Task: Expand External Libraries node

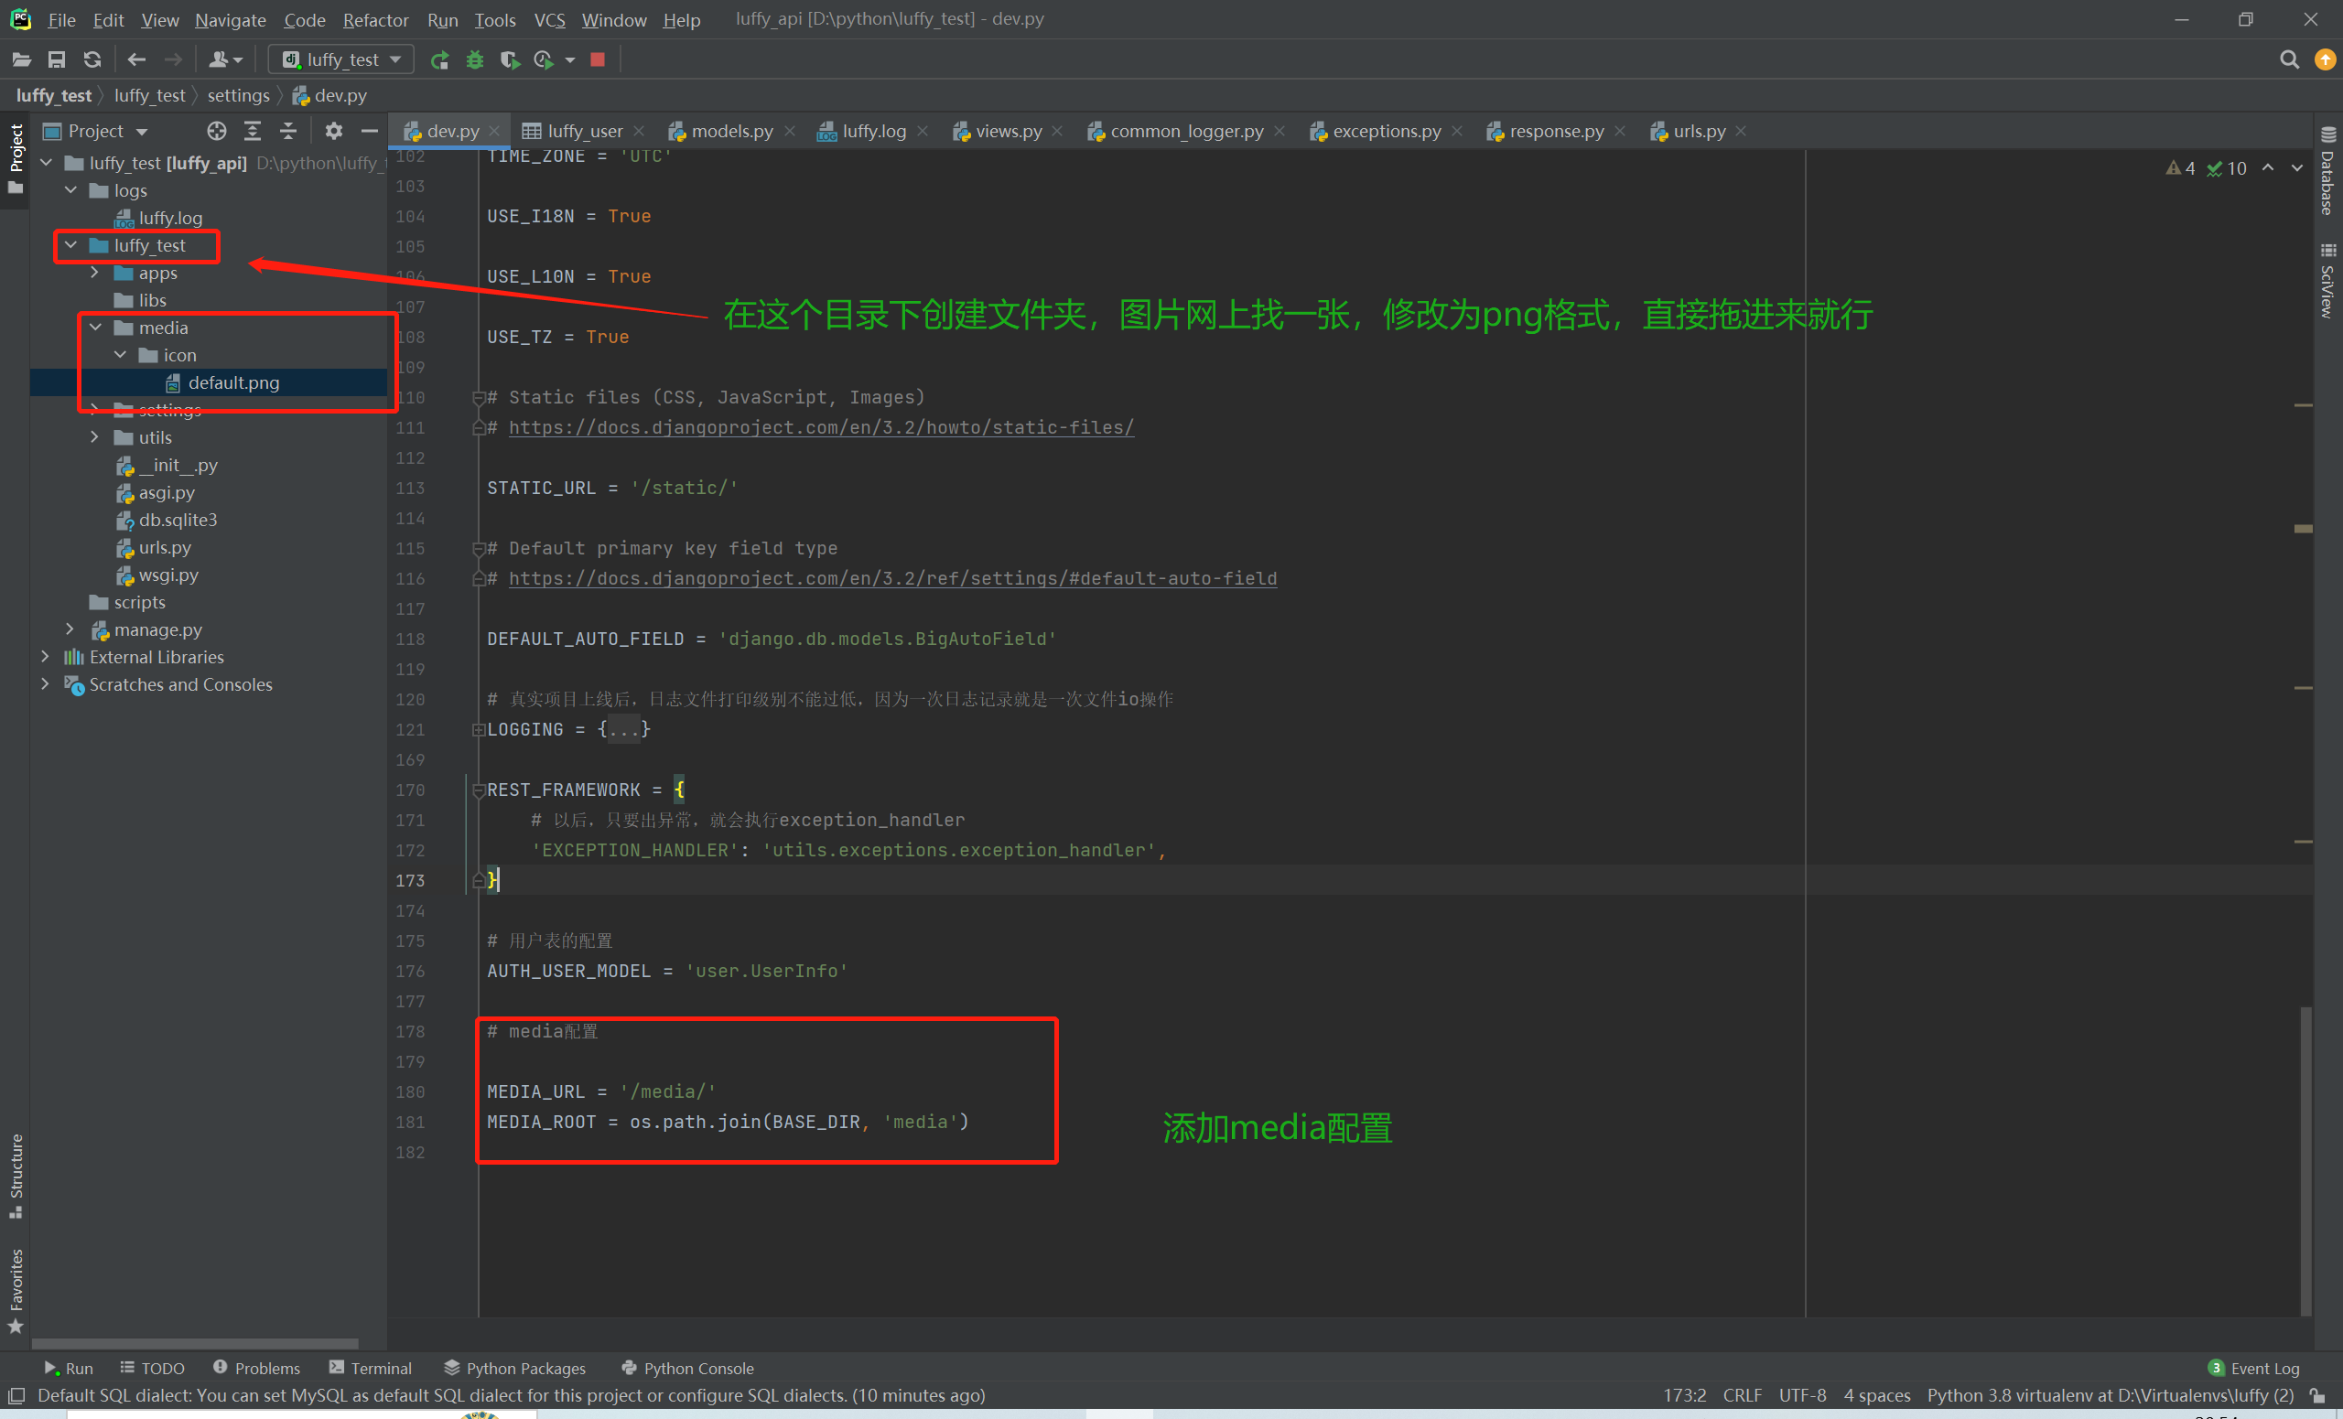Action: pyautogui.click(x=45, y=657)
